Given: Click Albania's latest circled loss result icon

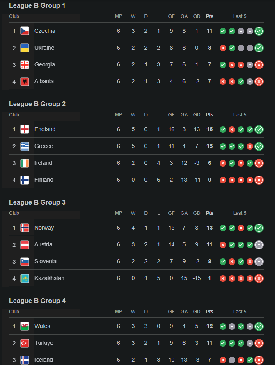Looking at the screenshot, I should point(259,82).
